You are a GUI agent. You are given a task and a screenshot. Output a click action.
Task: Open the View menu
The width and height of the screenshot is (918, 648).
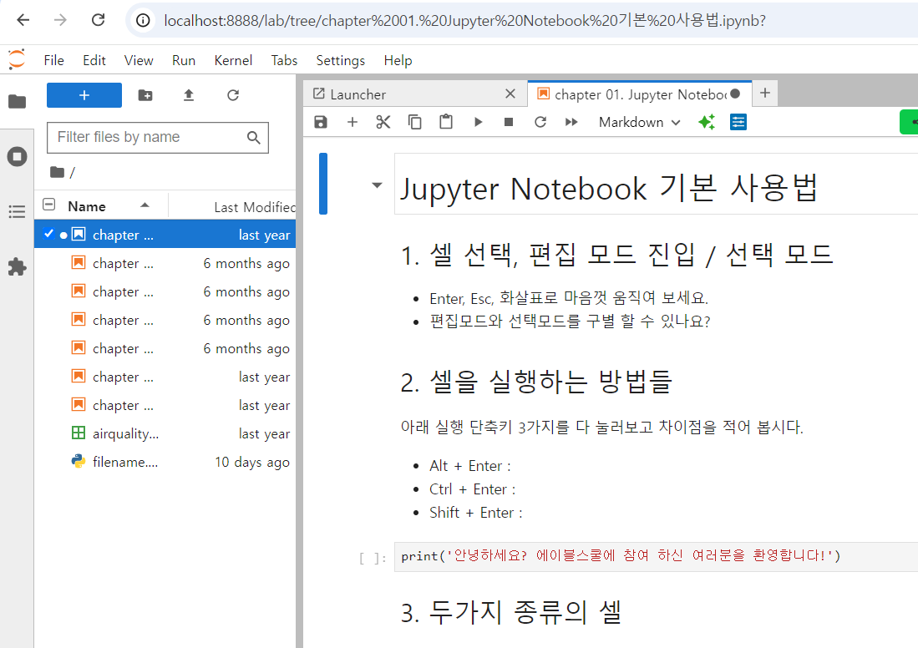(x=139, y=60)
